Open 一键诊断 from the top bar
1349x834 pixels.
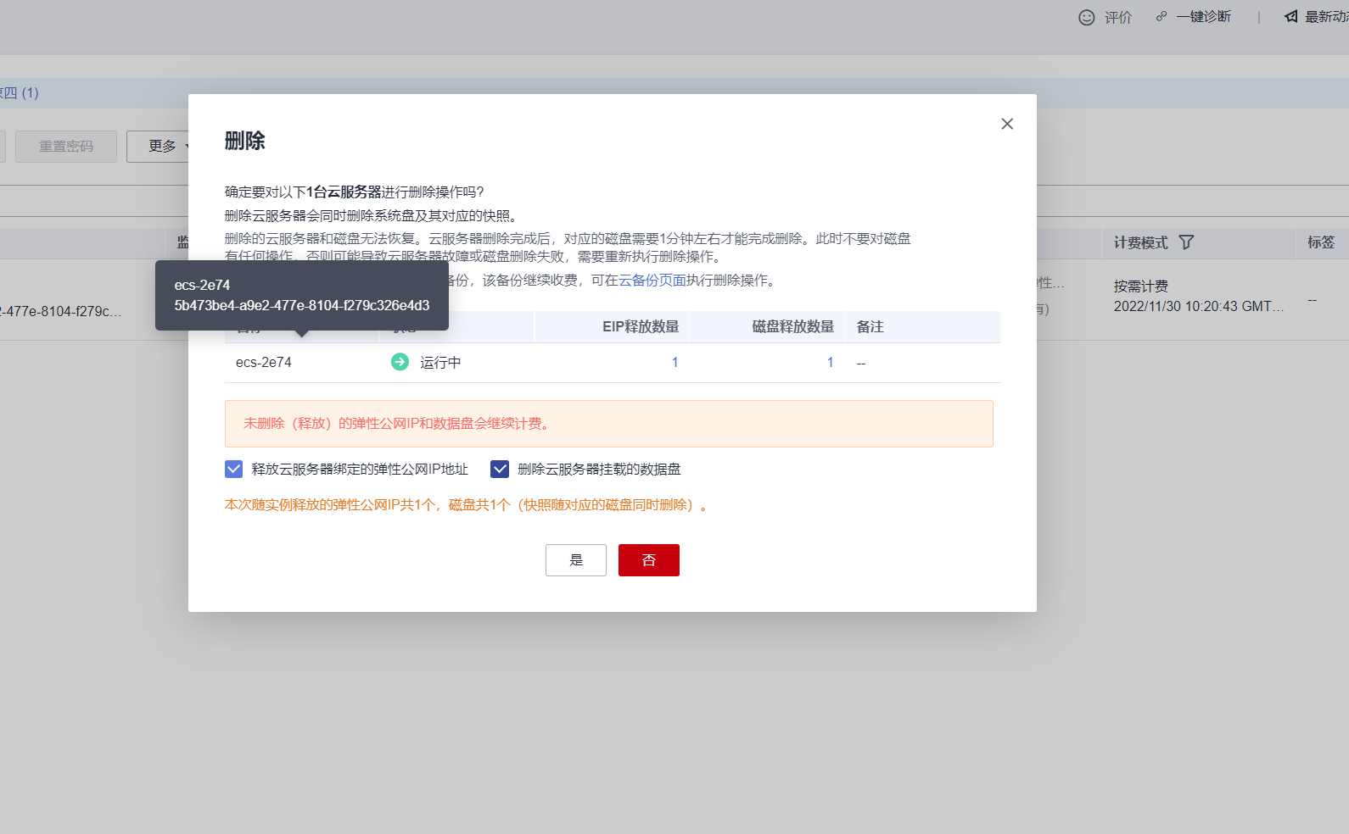1203,17
